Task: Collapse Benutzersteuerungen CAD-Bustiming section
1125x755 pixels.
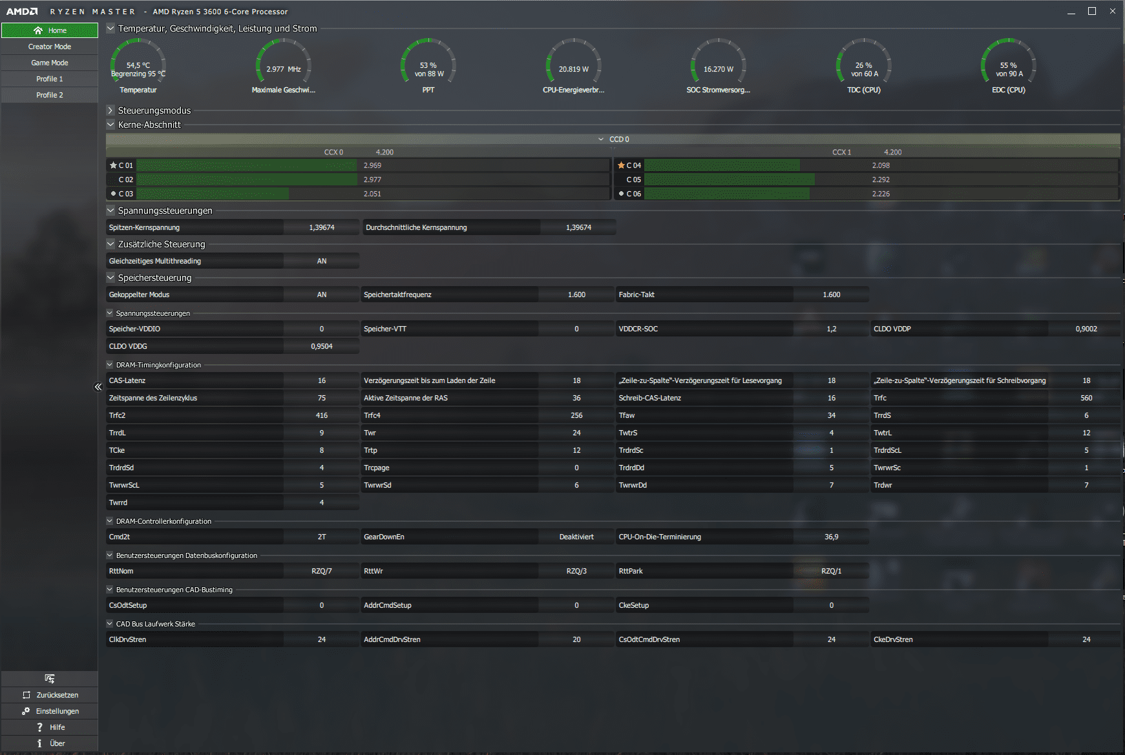Action: [110, 590]
